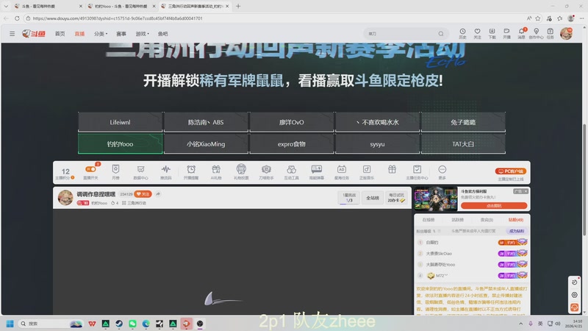
Task: Select the Lifeiwnl streamer button
Action: pos(120,122)
